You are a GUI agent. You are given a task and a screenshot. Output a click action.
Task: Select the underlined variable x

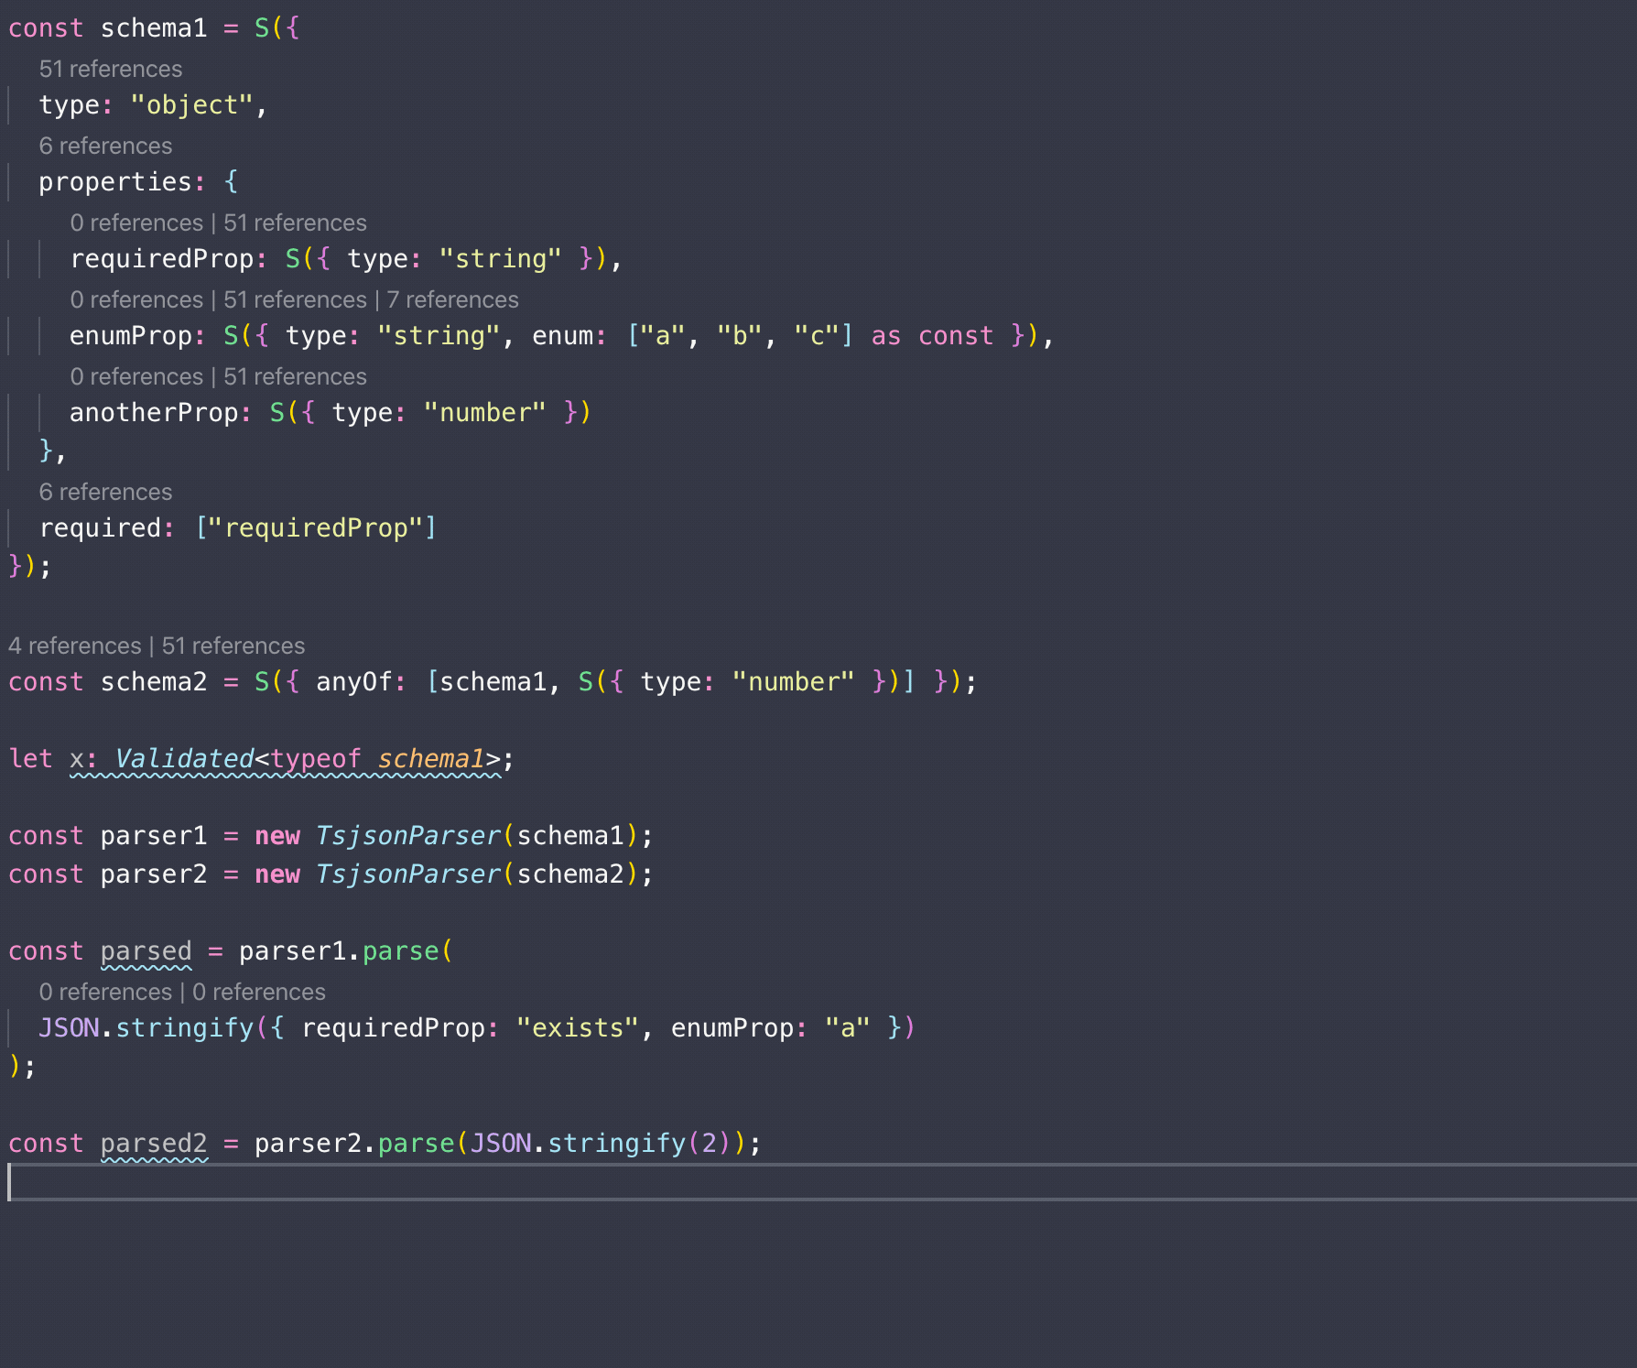(x=79, y=758)
